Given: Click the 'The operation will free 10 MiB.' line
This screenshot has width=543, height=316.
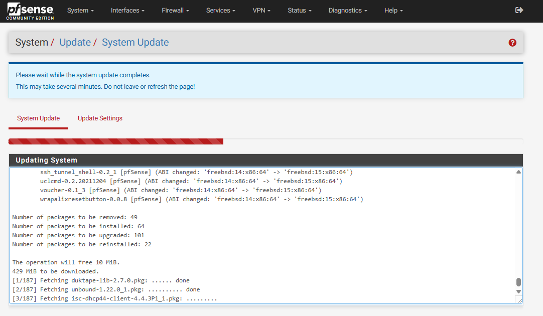Looking at the screenshot, I should [x=66, y=262].
